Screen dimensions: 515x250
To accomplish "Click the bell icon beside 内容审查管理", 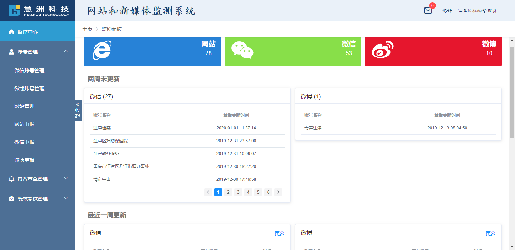I will (11, 179).
